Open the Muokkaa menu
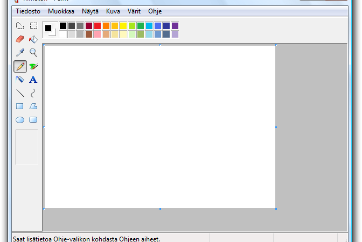The width and height of the screenshot is (362, 242). [x=61, y=11]
